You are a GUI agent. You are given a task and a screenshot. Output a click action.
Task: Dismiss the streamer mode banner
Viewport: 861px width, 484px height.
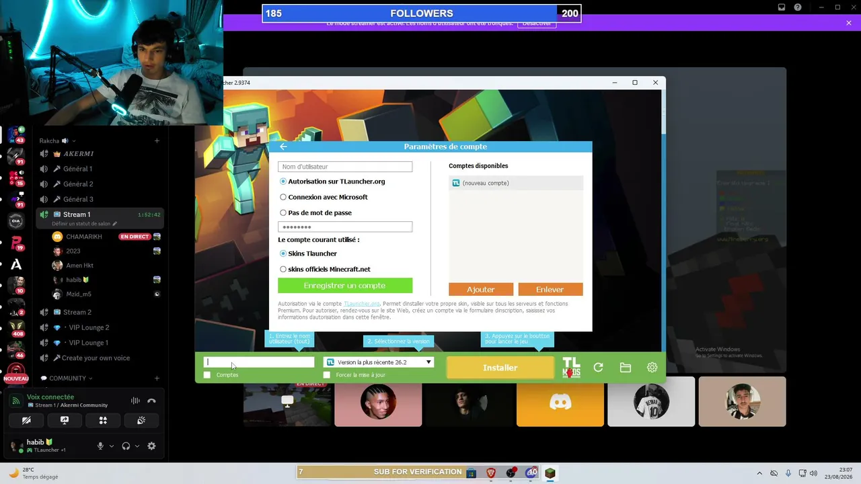tap(849, 23)
